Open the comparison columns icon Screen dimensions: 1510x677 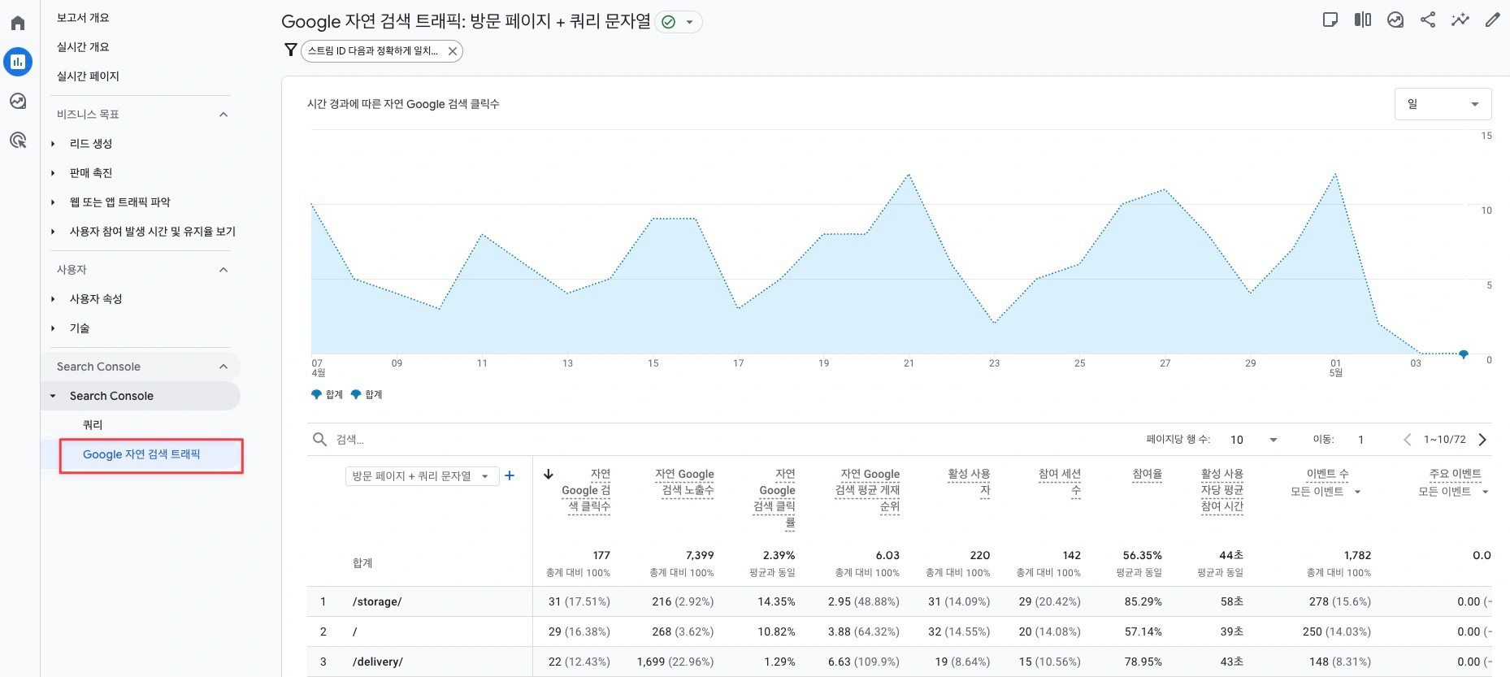1363,20
